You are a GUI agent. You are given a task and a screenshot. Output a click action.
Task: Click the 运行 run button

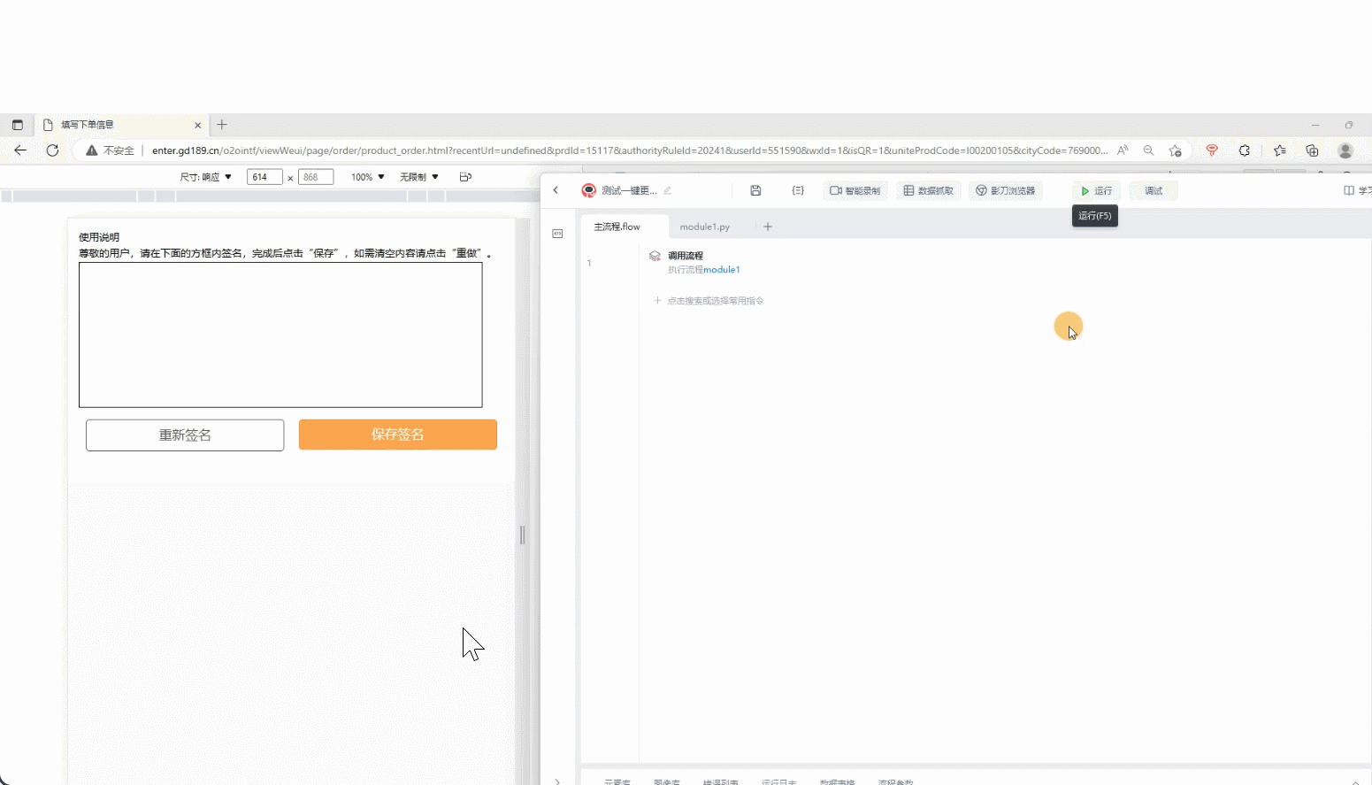(1096, 191)
